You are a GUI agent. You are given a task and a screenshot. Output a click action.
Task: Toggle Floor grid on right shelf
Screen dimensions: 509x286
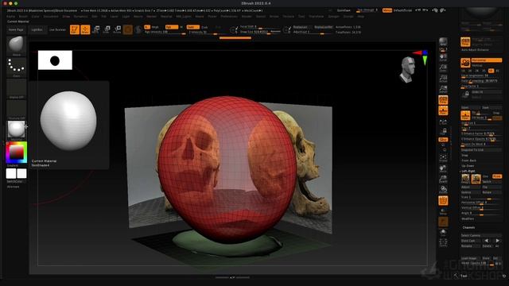click(443, 110)
